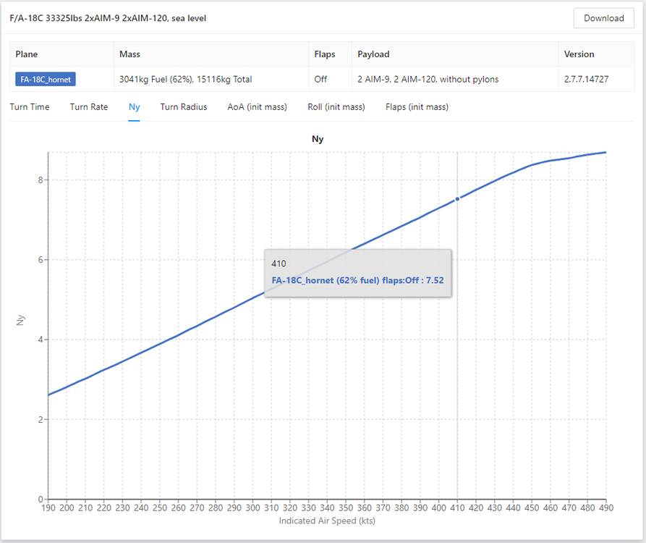The image size is (646, 543).
Task: Select the Ny tab
Action: click(134, 107)
